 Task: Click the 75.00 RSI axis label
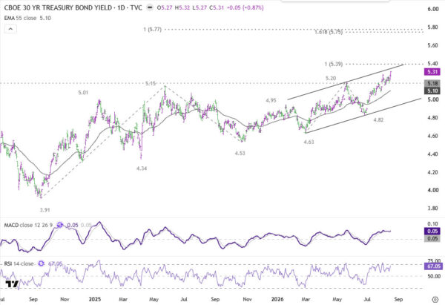click(x=434, y=261)
